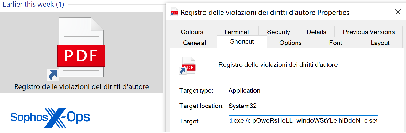Switch to the Layout tab
This screenshot has width=406, height=133.
click(x=380, y=43)
